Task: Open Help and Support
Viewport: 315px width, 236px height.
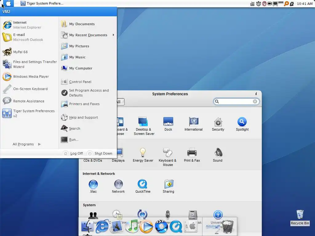Action: pyautogui.click(x=88, y=117)
